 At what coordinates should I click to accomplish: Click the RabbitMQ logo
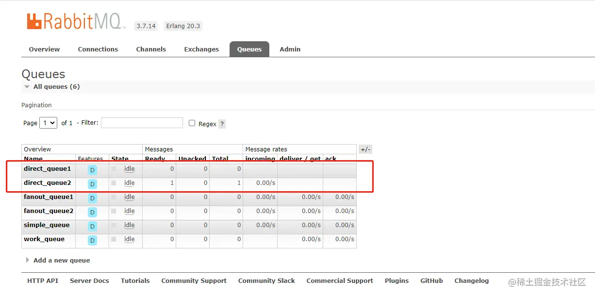[76, 22]
